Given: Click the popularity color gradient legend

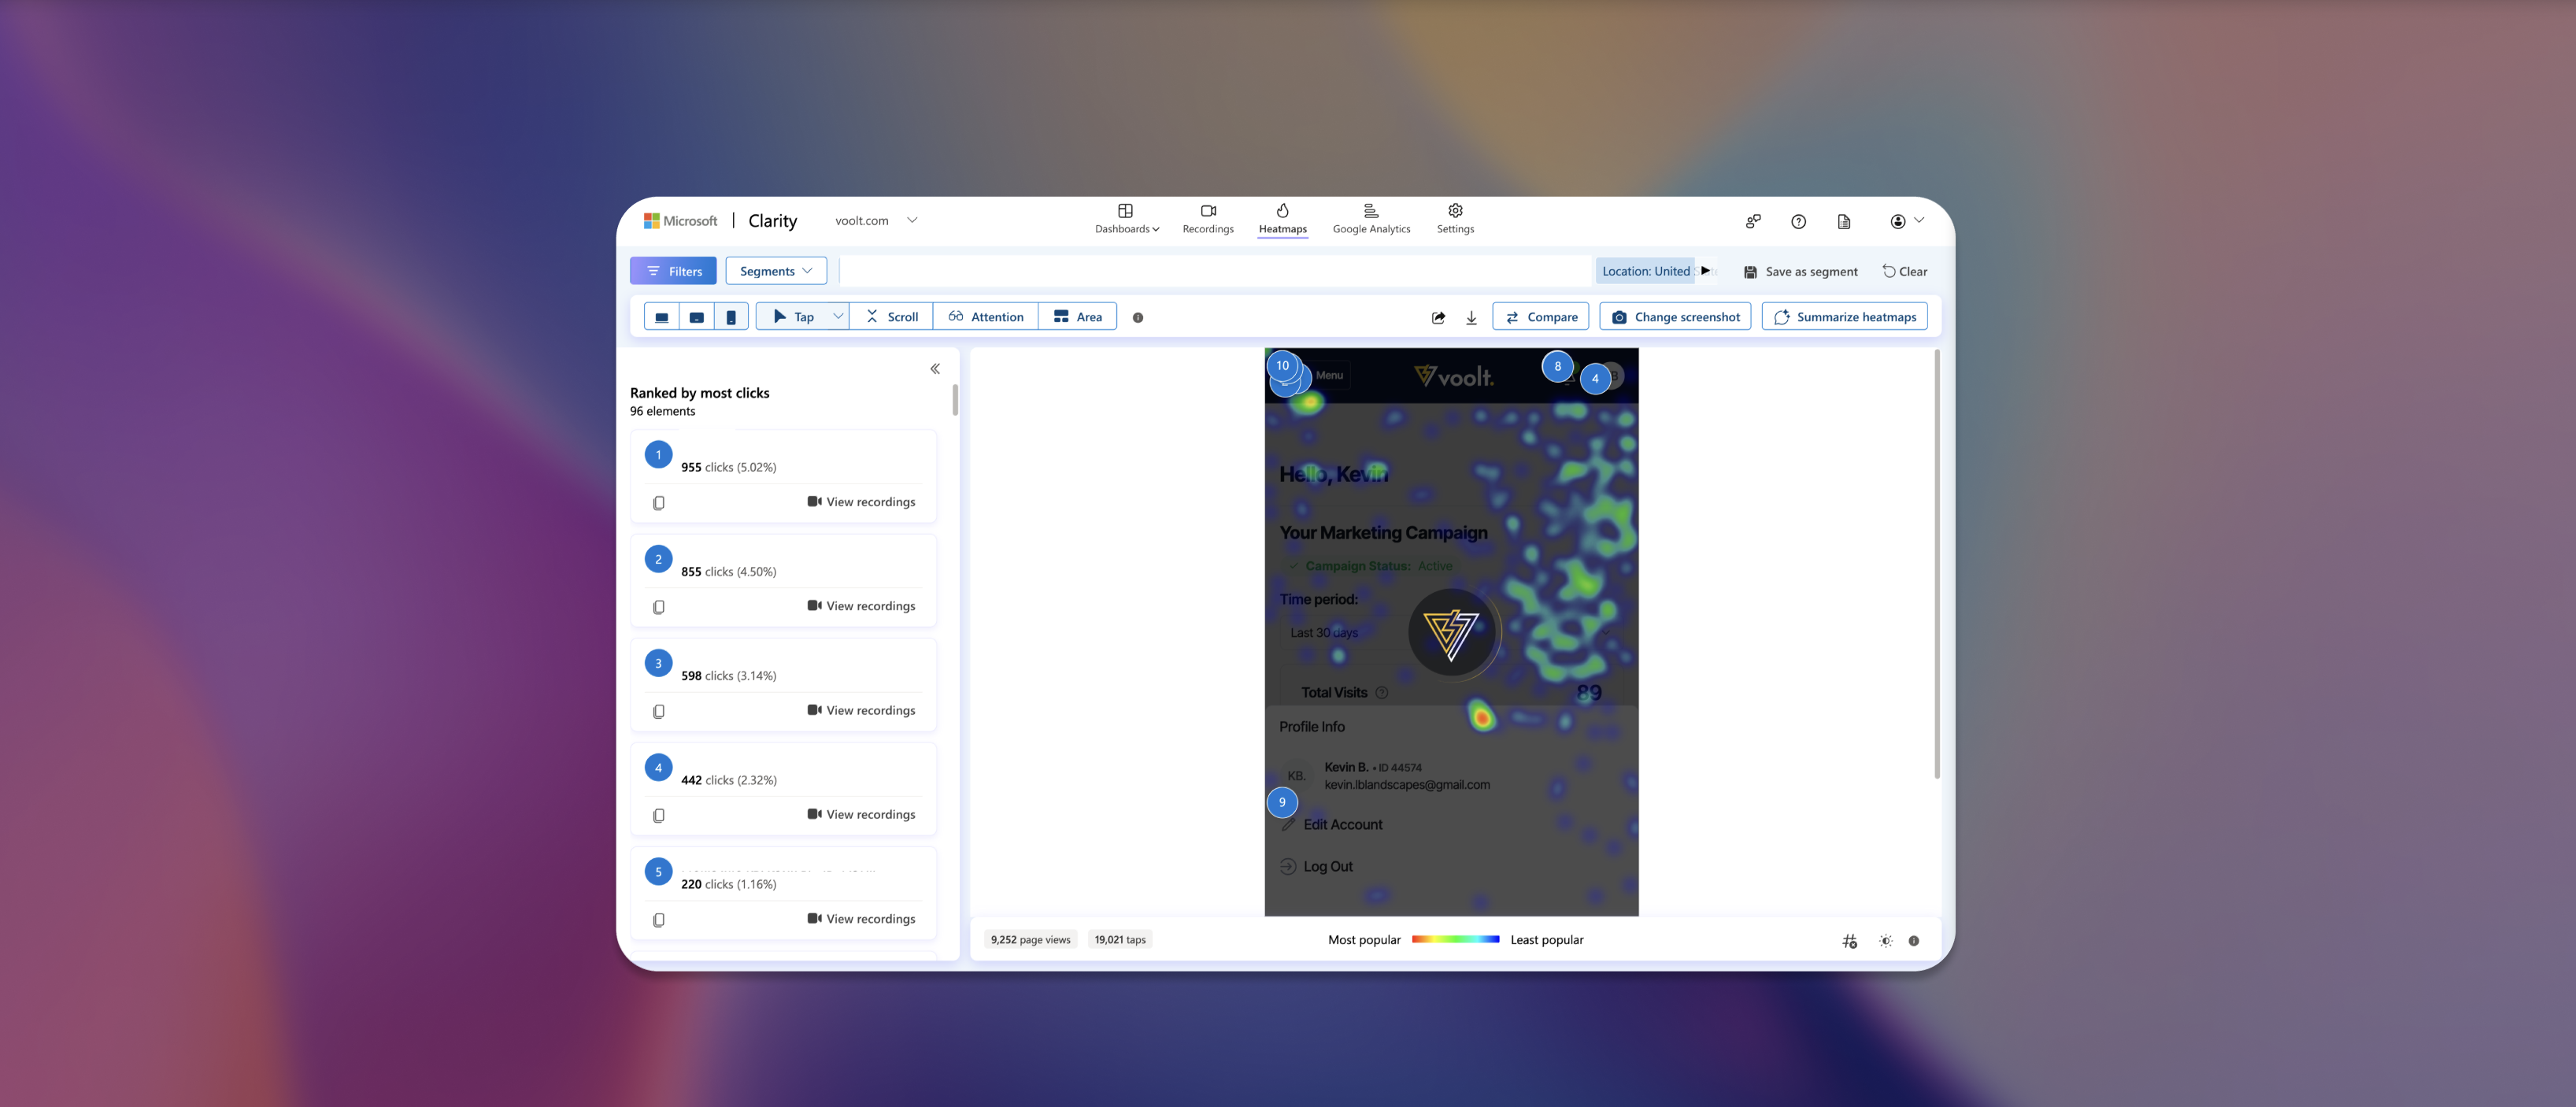Looking at the screenshot, I should tap(1455, 940).
